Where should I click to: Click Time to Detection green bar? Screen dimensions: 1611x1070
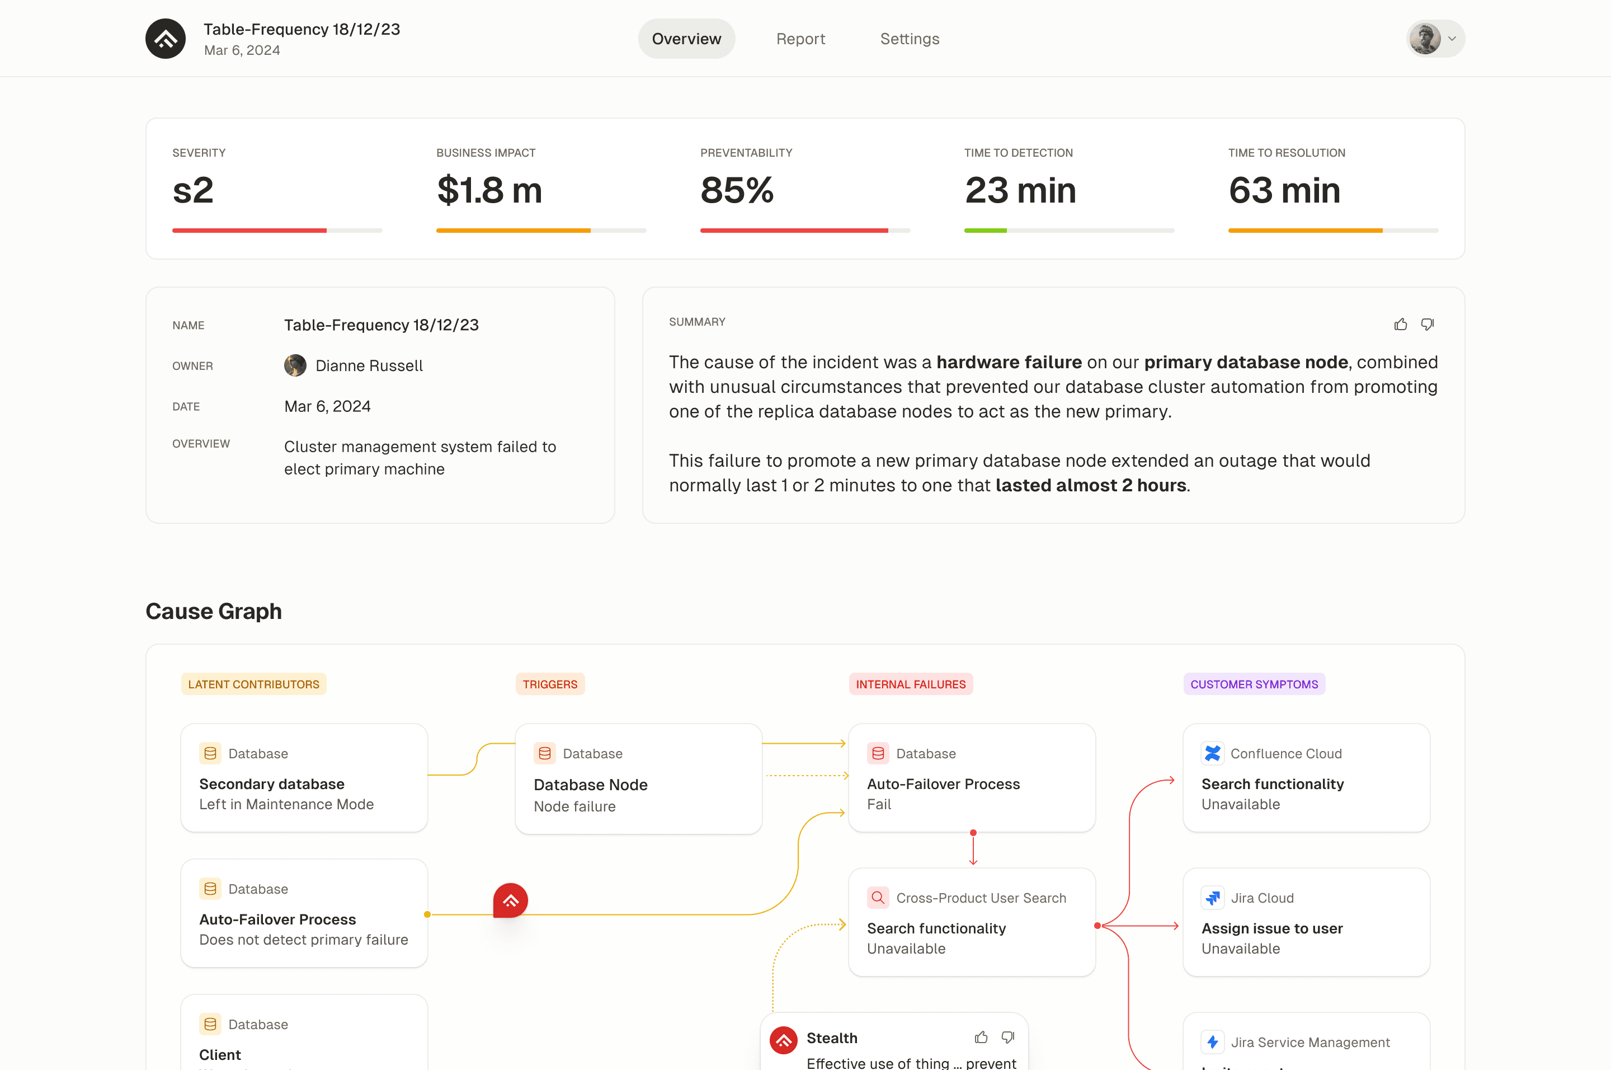[985, 231]
